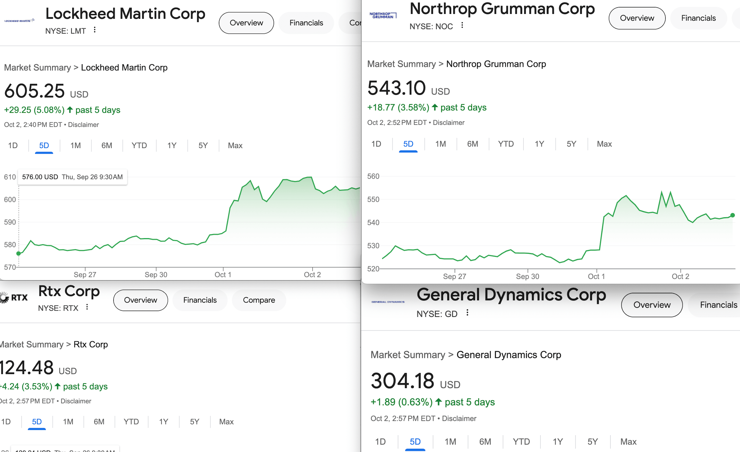The width and height of the screenshot is (740, 452).
Task: Click the General Dynamics company logo
Action: coord(388,302)
